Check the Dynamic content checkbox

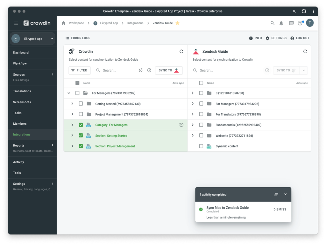(201, 146)
